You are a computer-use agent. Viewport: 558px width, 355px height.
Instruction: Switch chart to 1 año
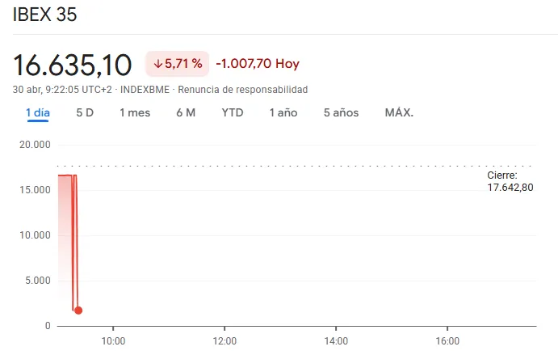283,112
